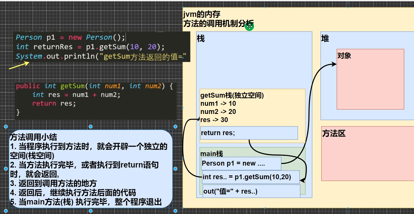Viewport: 414px width, 214px height.
Task: Click the "res -> 30" line
Action: point(214,120)
